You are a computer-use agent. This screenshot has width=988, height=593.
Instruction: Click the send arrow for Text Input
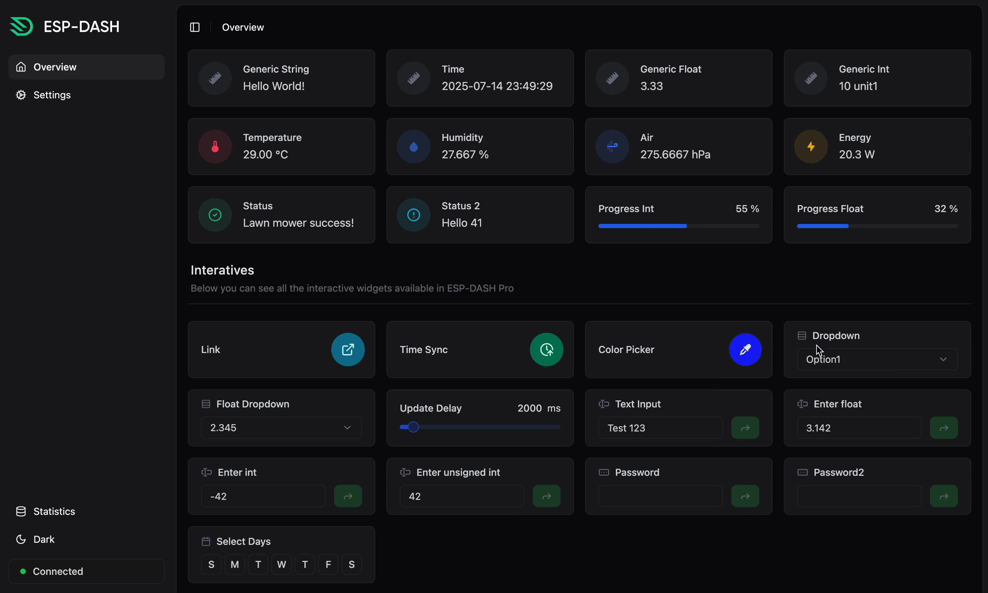click(x=745, y=428)
